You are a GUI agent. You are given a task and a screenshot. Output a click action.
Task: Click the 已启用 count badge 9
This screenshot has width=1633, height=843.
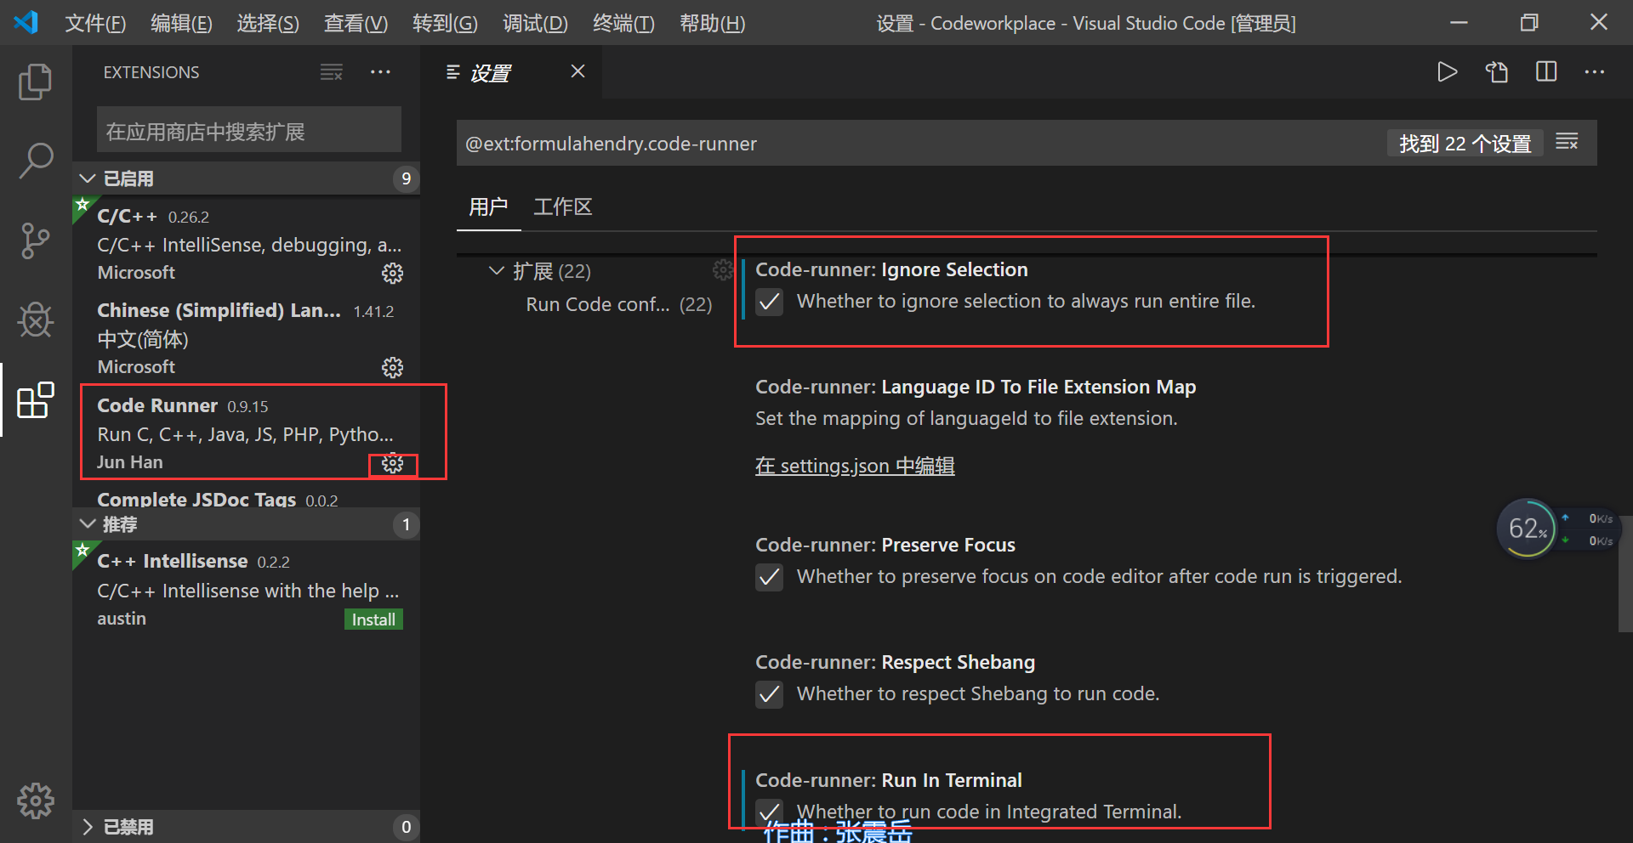point(406,178)
